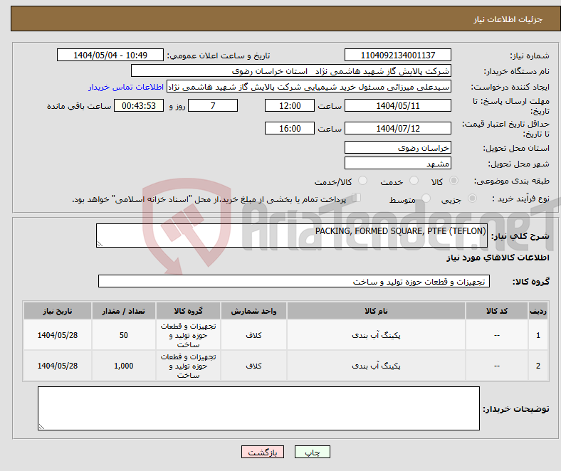Select the کالا radio button

(453, 181)
